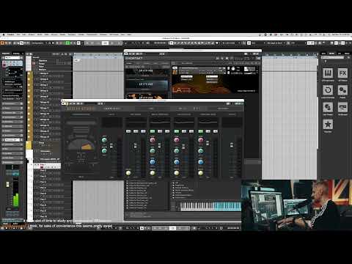
Task: Click the Kontakt virtual keyboard's blue key range
Action: click(x=227, y=206)
